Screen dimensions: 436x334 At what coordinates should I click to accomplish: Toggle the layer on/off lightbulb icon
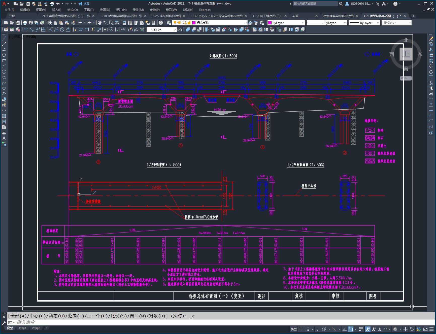tap(175, 23)
